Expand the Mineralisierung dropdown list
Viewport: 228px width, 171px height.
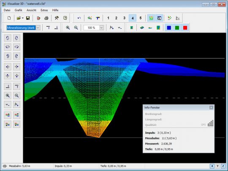[x=38, y=27]
